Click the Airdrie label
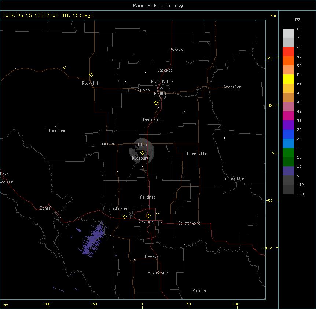 point(148,197)
